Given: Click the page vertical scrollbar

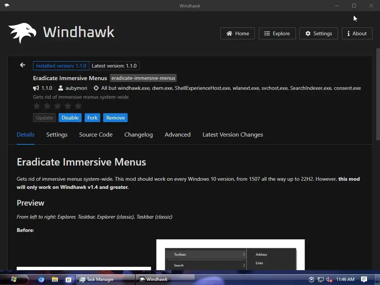Looking at the screenshot, I should click(x=378, y=94).
